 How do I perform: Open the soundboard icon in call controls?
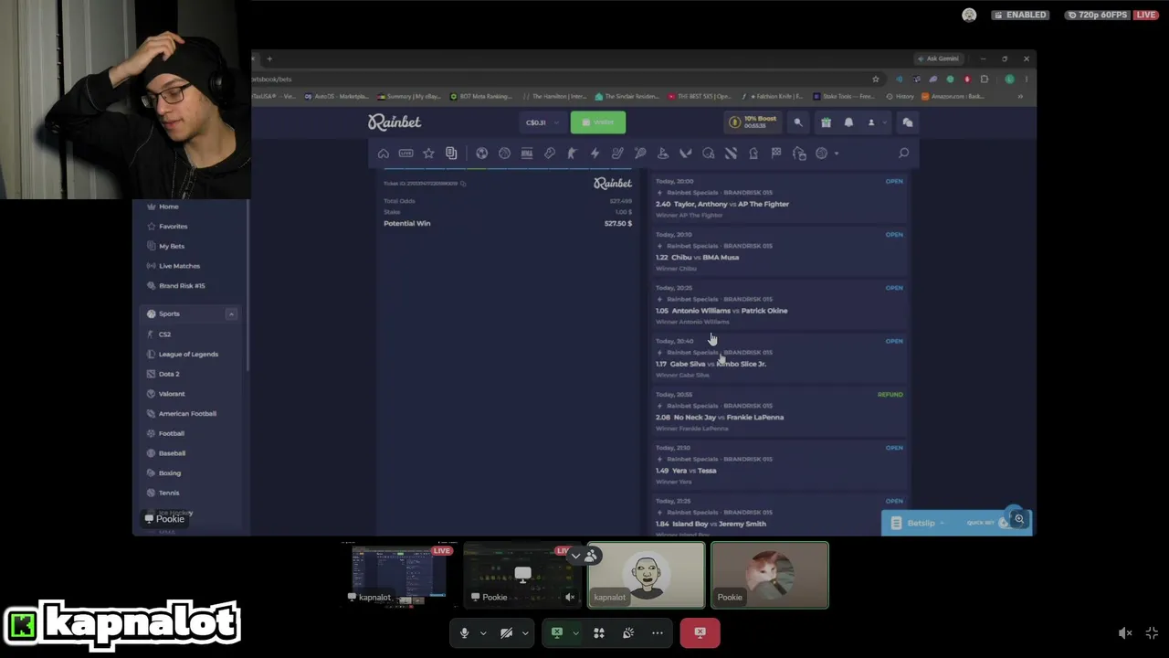pos(628,632)
